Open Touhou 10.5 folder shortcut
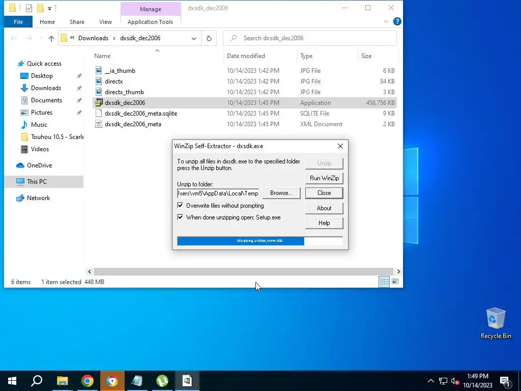This screenshot has width=521, height=391. coord(57,136)
